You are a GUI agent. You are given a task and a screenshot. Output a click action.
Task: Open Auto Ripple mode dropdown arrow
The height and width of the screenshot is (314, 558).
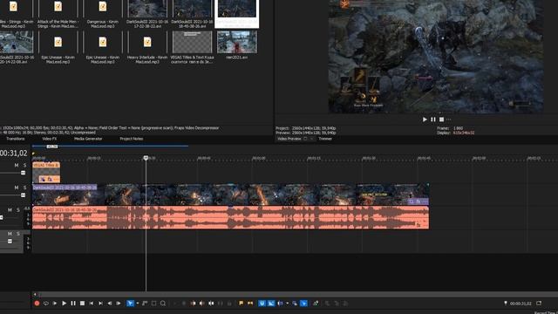pyautogui.click(x=287, y=304)
